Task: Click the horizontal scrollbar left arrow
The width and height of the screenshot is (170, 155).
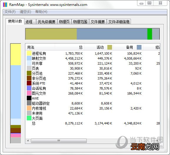Action: coord(28,141)
